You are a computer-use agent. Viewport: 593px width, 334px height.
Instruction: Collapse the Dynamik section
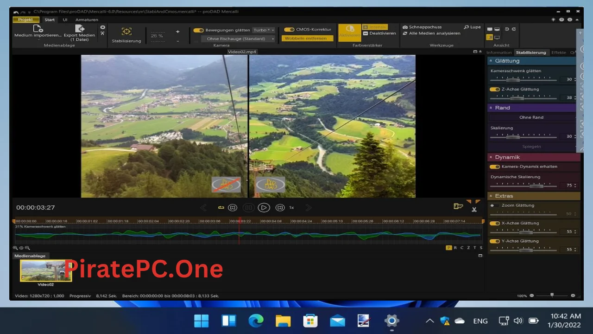pyautogui.click(x=491, y=157)
